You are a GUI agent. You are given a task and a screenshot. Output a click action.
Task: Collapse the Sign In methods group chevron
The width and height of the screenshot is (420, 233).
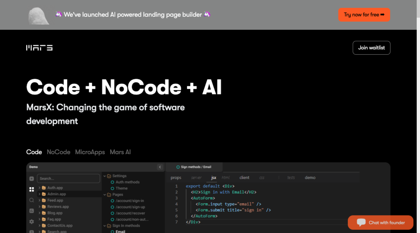[x=105, y=226]
